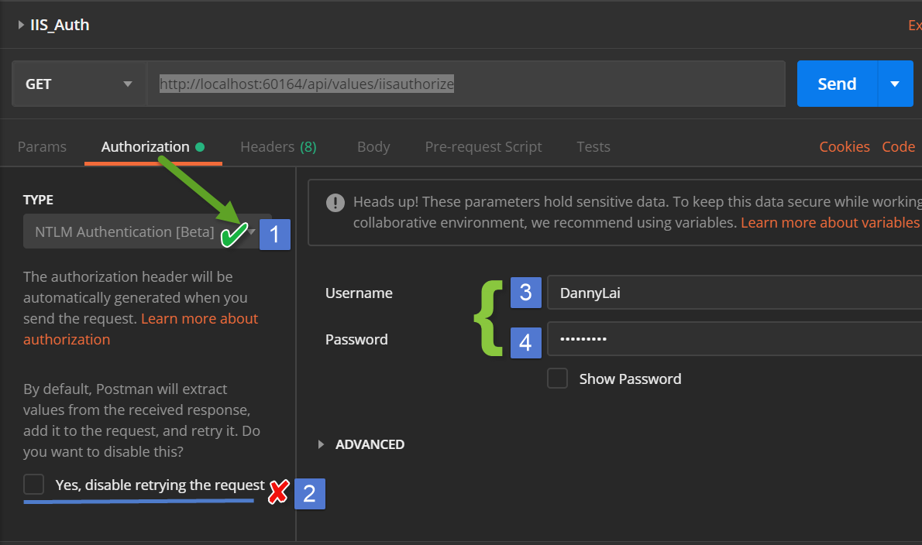Switch to the Tests tab

[593, 147]
